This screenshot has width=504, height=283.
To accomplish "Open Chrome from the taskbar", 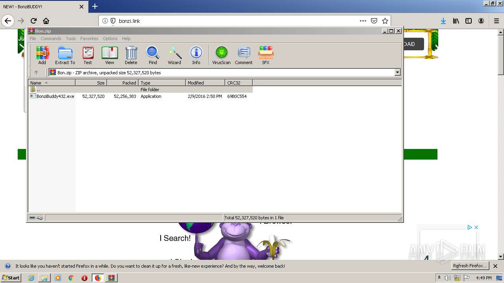I will pos(71,278).
